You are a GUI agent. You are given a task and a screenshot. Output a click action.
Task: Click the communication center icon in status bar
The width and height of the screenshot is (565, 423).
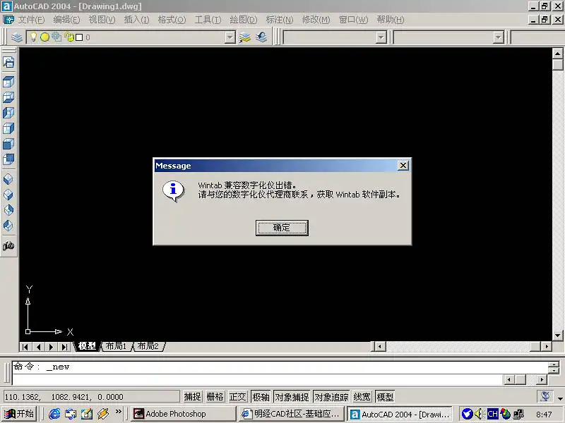point(545,396)
